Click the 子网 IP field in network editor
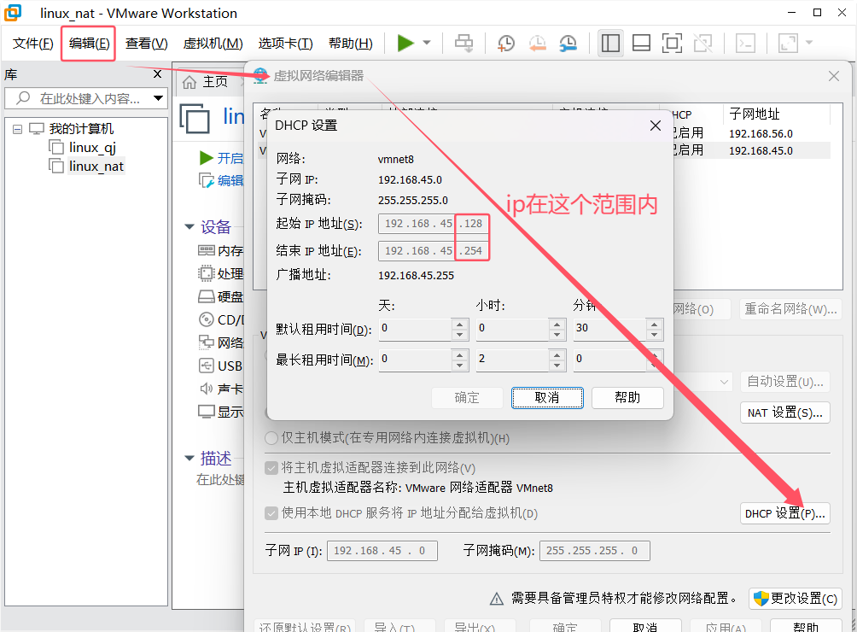Image resolution: width=857 pixels, height=632 pixels. (382, 551)
